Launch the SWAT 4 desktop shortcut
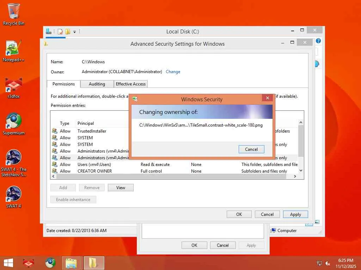The image size is (361, 270). click(x=14, y=197)
